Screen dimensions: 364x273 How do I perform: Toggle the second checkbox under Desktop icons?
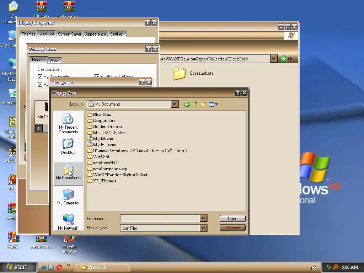40,85
